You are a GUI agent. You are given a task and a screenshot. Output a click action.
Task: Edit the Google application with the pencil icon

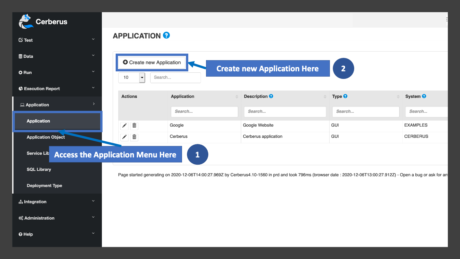pos(124,126)
